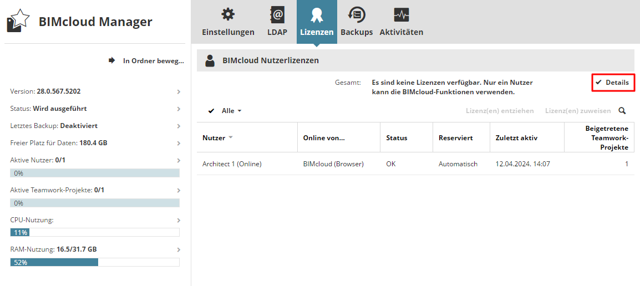Click Aktive Teamwork-Projekte 0% progress bar
Image resolution: width=640 pixels, height=286 pixels.
pos(95,203)
